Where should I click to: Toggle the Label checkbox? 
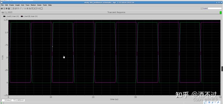pos(202,9)
